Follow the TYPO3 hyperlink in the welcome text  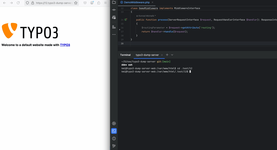[x=65, y=45]
